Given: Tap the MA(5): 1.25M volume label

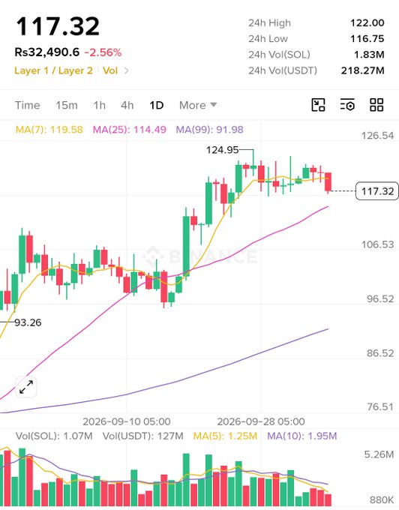Looking at the screenshot, I should tap(225, 436).
